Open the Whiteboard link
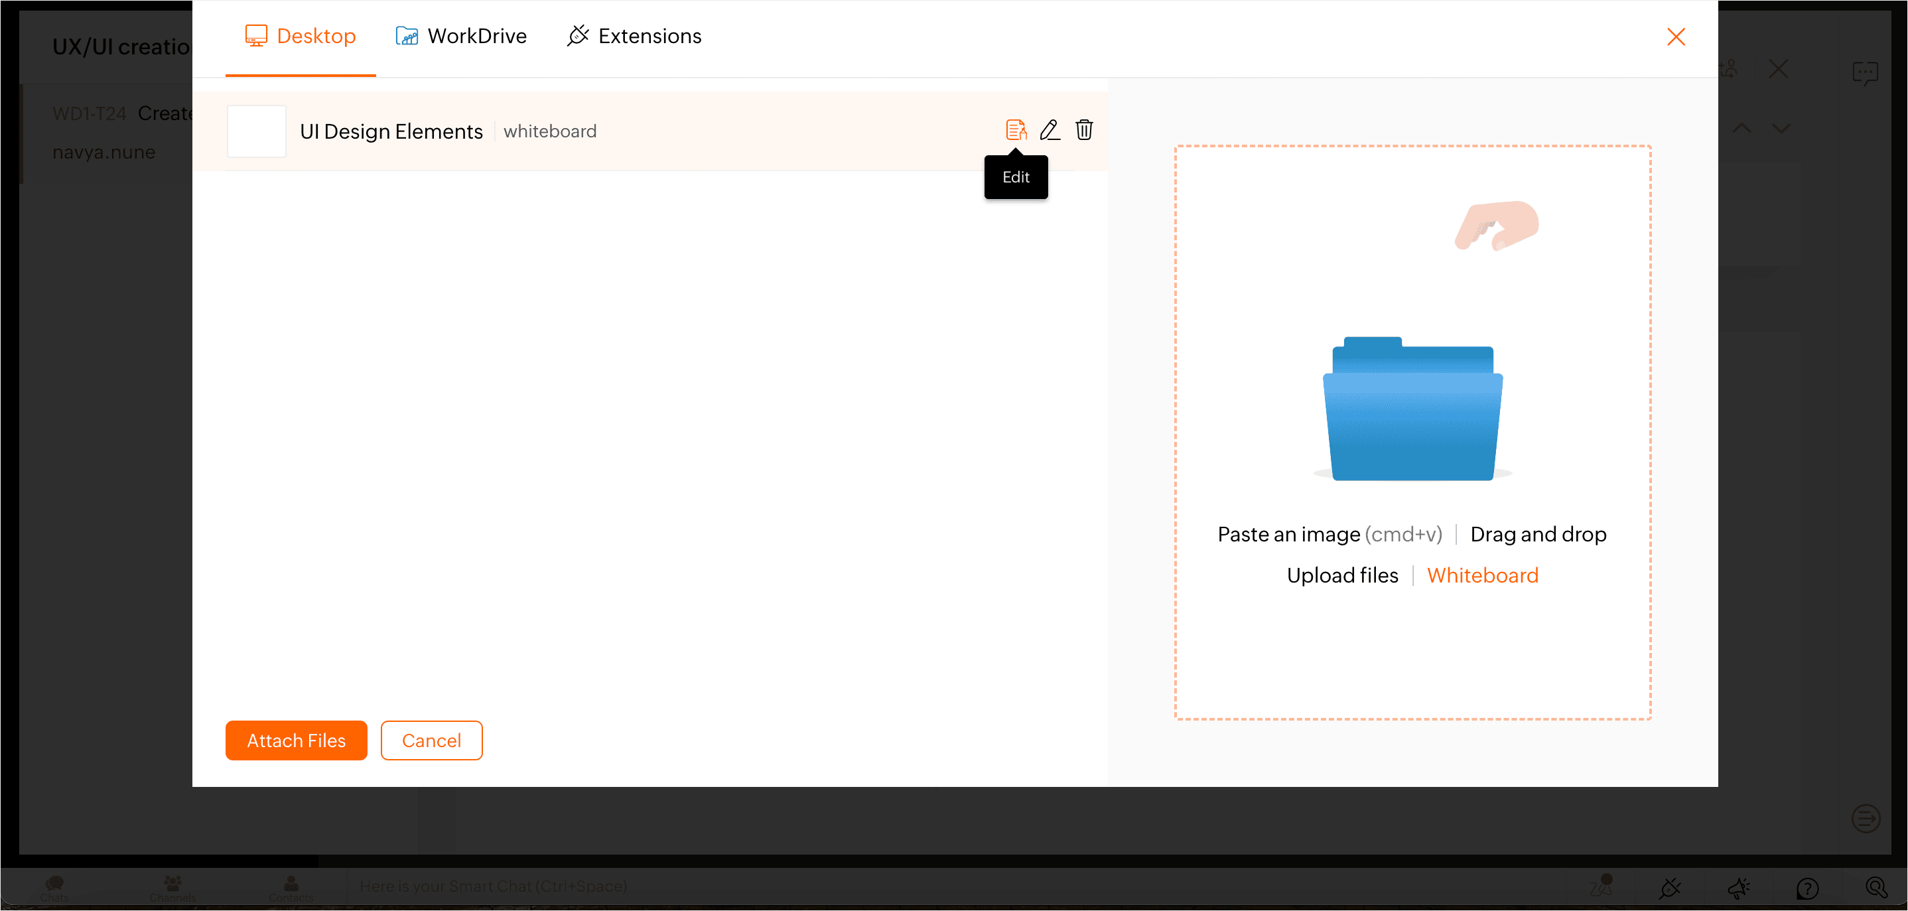This screenshot has height=911, width=1908. point(1482,575)
